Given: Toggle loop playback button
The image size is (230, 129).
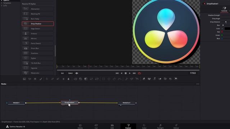Looking at the screenshot, I should (139, 73).
